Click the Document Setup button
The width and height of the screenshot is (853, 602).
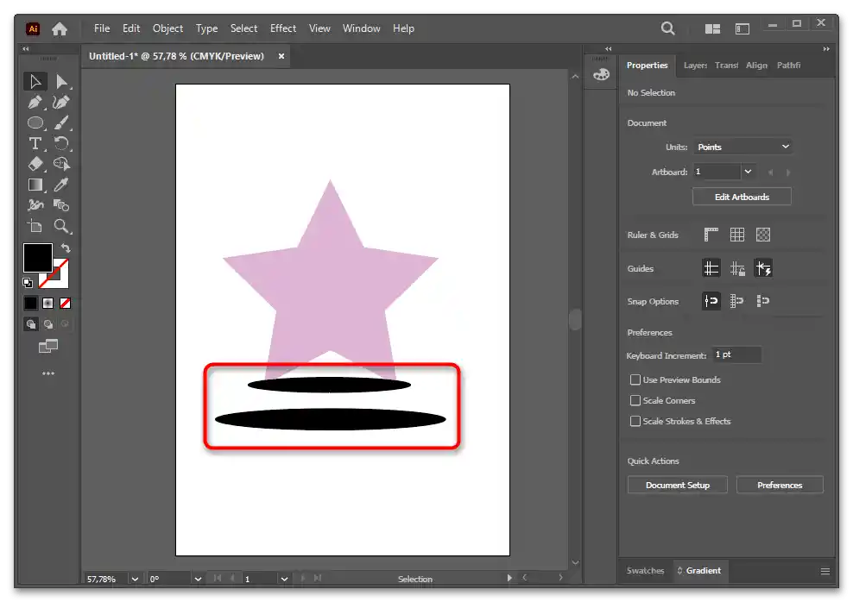point(677,485)
